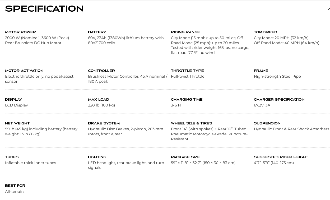The width and height of the screenshot is (330, 200).
Task: Select the Motor Activation label
Action: (x=24, y=71)
